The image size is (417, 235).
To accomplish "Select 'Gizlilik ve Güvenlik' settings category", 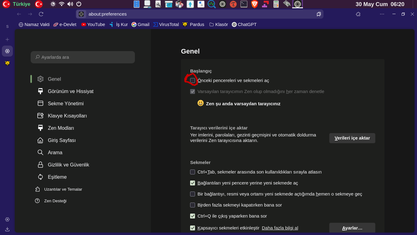I will pyautogui.click(x=68, y=165).
